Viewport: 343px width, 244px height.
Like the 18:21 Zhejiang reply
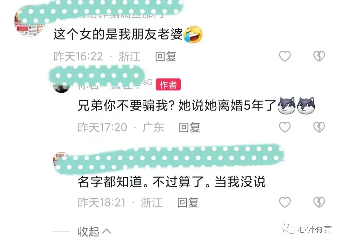coord(285,202)
